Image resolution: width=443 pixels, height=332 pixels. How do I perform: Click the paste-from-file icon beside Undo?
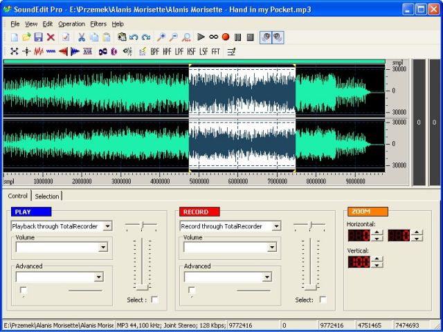coord(122,37)
